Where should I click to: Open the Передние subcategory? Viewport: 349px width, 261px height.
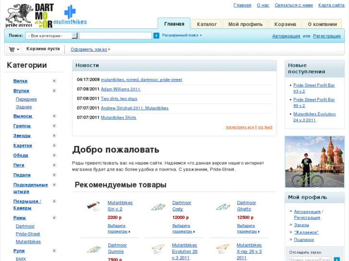point(26,99)
